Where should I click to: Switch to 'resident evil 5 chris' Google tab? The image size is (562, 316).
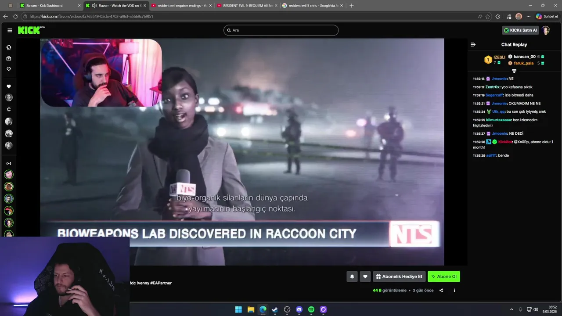313,6
